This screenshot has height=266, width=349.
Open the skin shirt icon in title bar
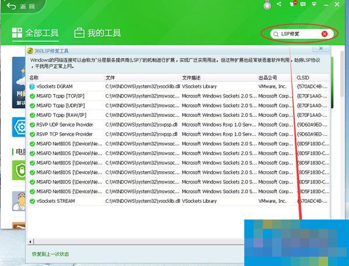click(x=293, y=4)
